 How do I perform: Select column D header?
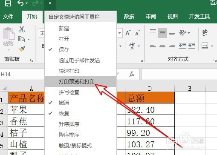(150, 89)
